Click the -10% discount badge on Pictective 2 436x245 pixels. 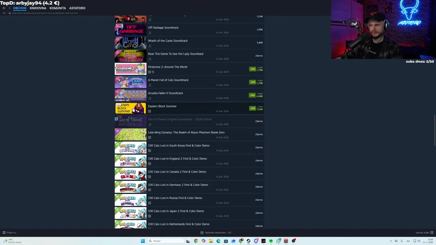(252, 69)
